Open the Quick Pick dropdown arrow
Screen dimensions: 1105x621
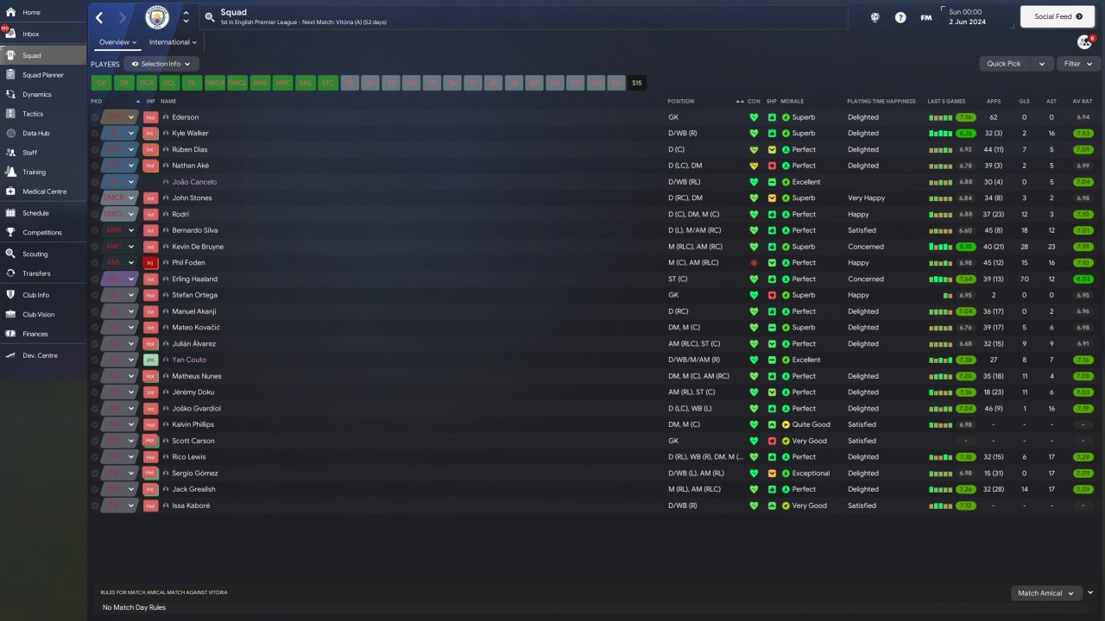1043,64
